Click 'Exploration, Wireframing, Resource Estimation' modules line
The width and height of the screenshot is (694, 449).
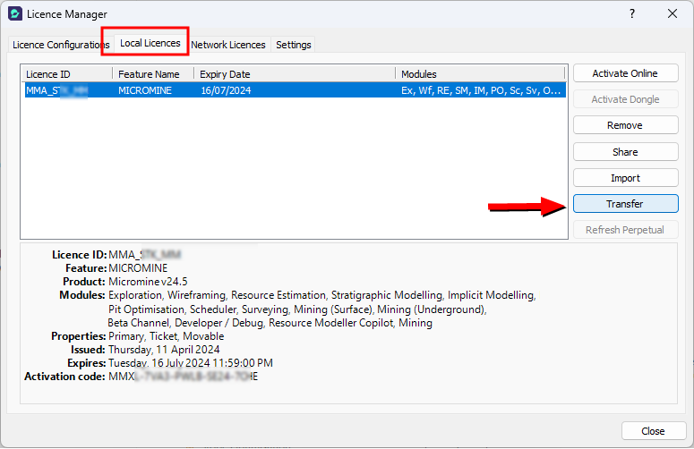point(321,295)
